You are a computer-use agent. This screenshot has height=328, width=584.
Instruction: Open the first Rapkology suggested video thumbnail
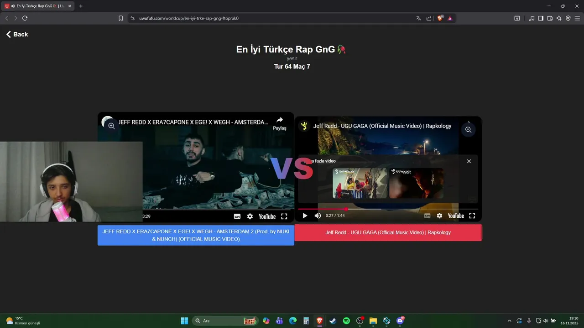point(360,183)
